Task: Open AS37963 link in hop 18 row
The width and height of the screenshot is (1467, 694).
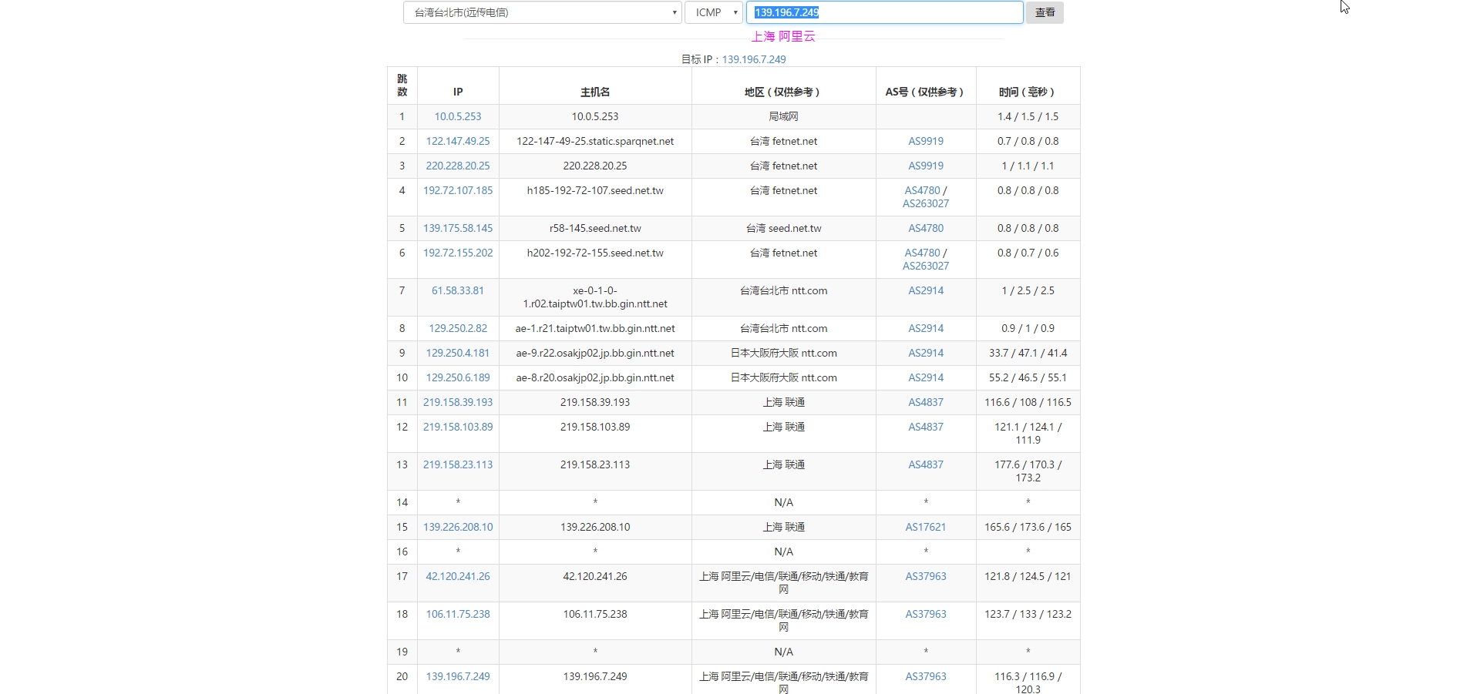Action: tap(926, 614)
